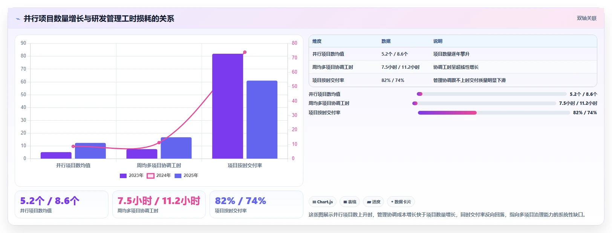
Task: Click the 并行项目数均值 progress bar
Action: coord(491,94)
